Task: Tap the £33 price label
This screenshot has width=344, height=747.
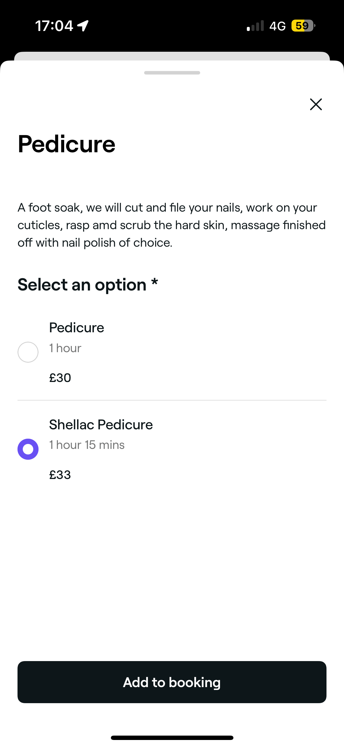Action: [x=60, y=475]
